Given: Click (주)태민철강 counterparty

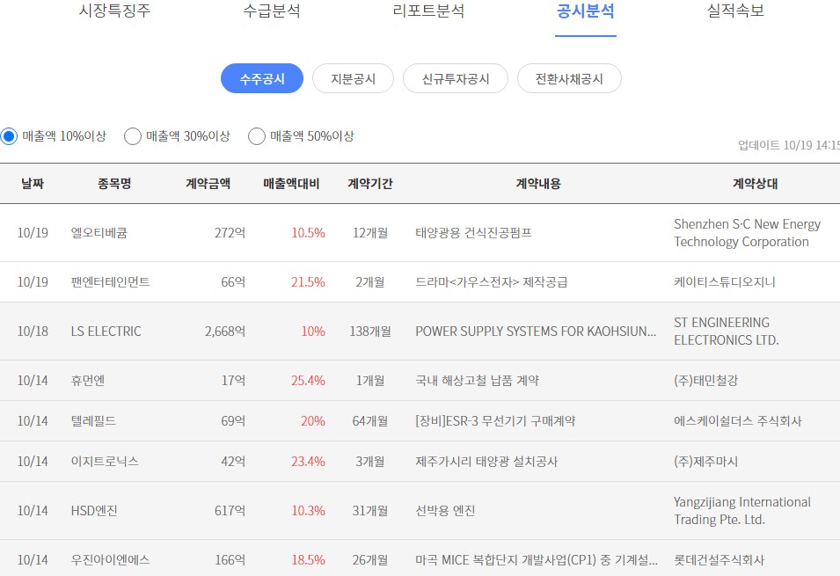Looking at the screenshot, I should point(706,381).
